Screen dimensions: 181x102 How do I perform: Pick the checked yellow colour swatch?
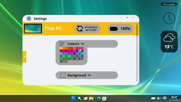tap(61, 48)
